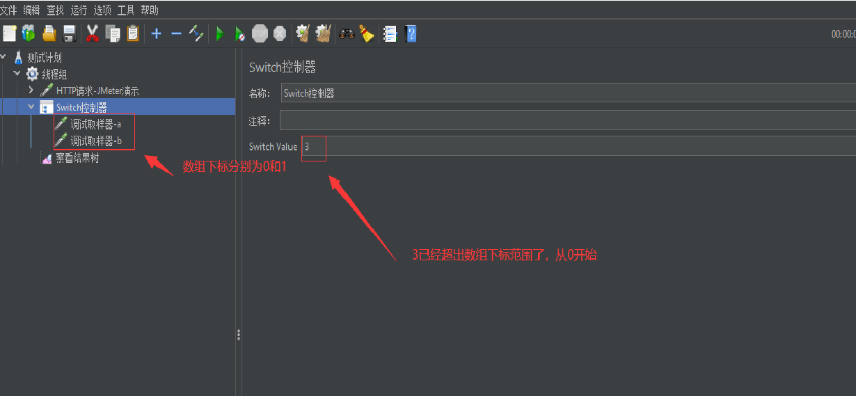Screen dimensions: 856x396
Task: Clear all results with second gear-broom icon
Action: [x=323, y=33]
